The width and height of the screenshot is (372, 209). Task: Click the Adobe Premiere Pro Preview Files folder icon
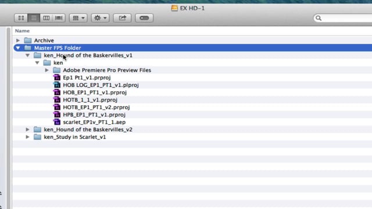coord(57,70)
